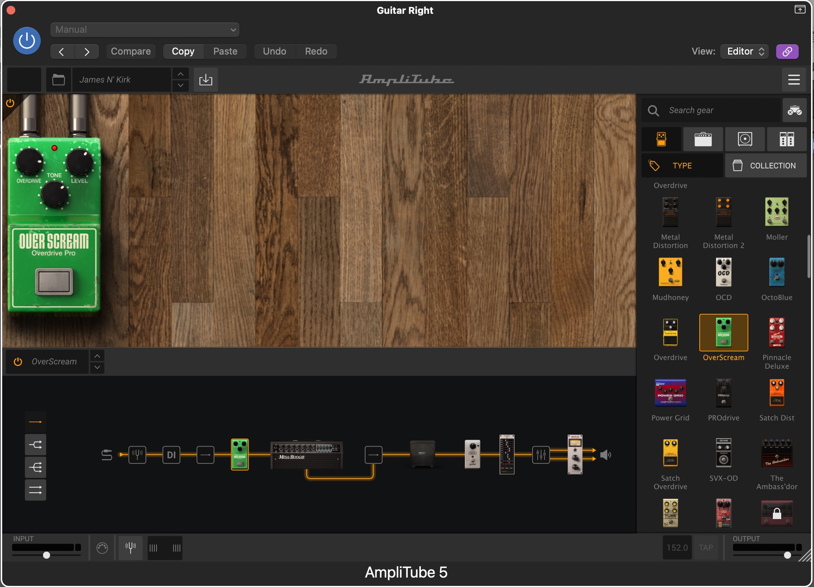Select the stomp pedals gear tab
This screenshot has height=587, width=814.
click(x=661, y=139)
